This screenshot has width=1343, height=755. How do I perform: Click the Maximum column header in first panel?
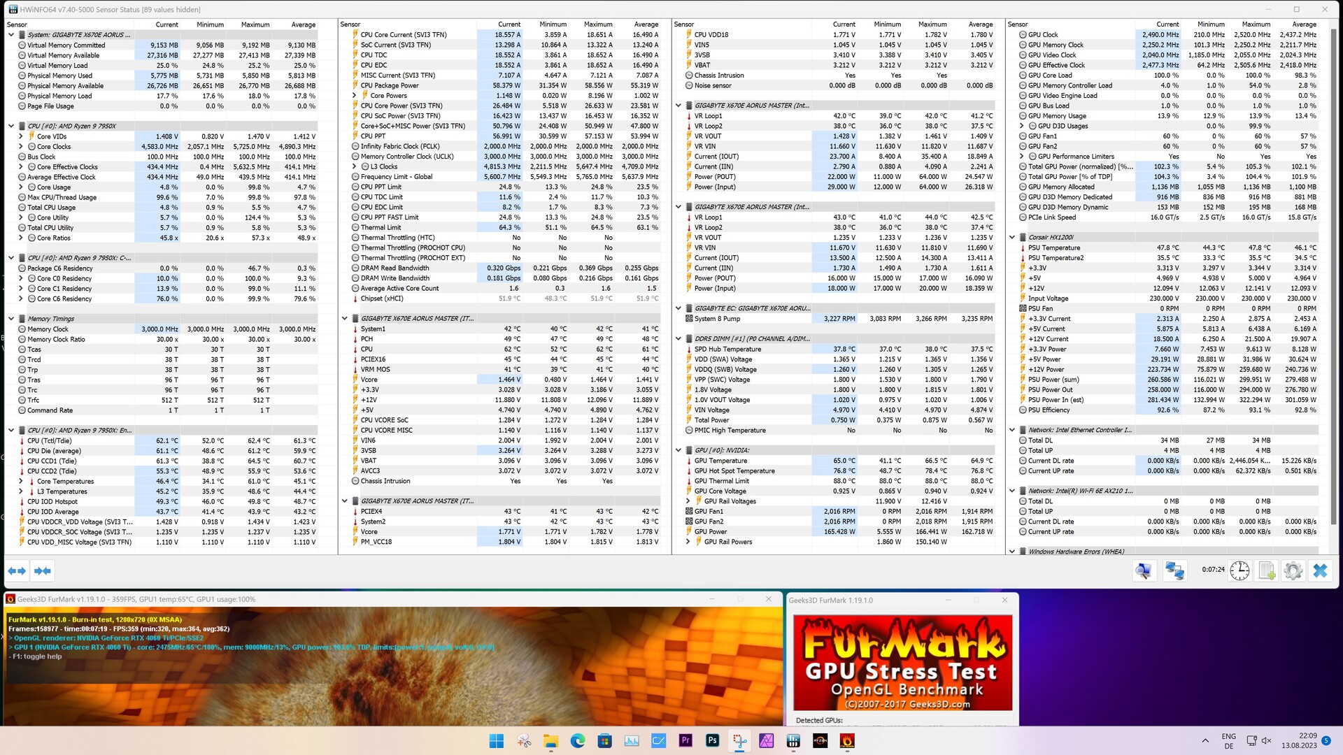point(255,24)
